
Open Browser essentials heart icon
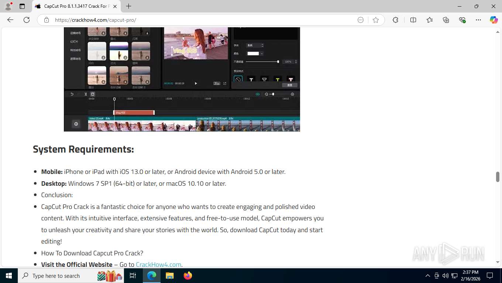point(462,20)
